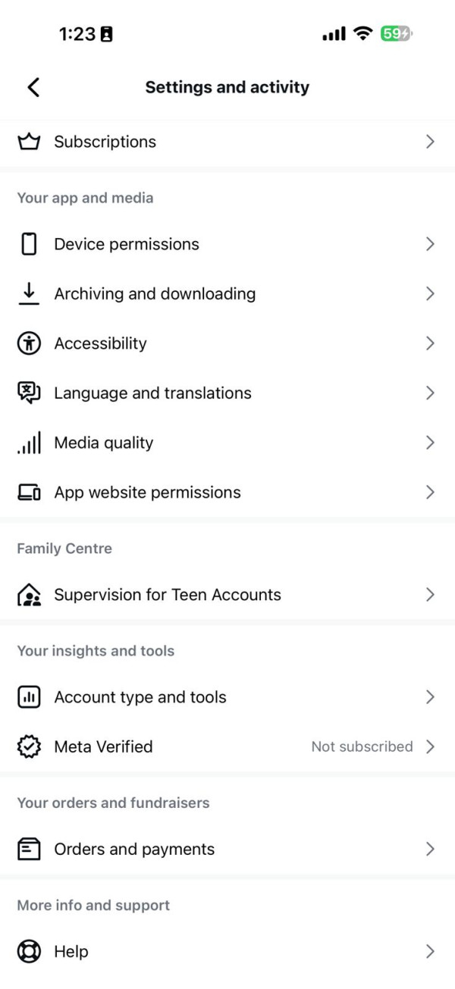
Task: Open the App website permissions menu item
Action: [x=147, y=493]
